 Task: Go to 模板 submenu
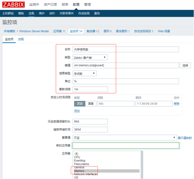pyautogui.click(x=21, y=13)
